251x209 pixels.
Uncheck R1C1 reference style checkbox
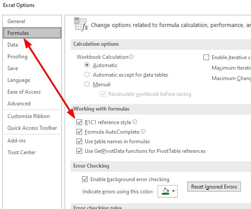[79, 122]
